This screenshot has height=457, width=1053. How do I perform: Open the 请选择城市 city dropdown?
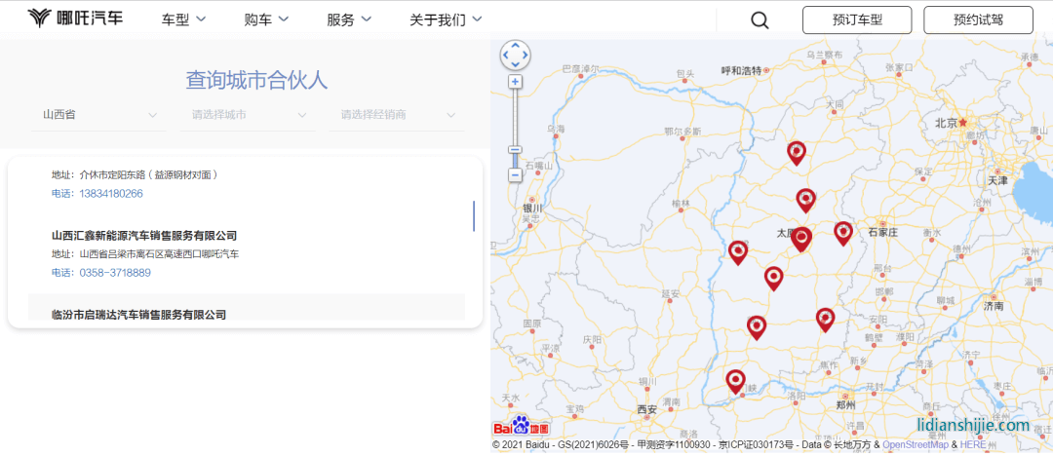248,115
